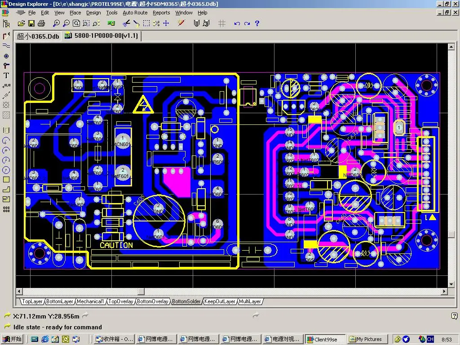460x345 pixels.
Task: Activate the move selection cross-arrow tool
Action: pos(166,23)
